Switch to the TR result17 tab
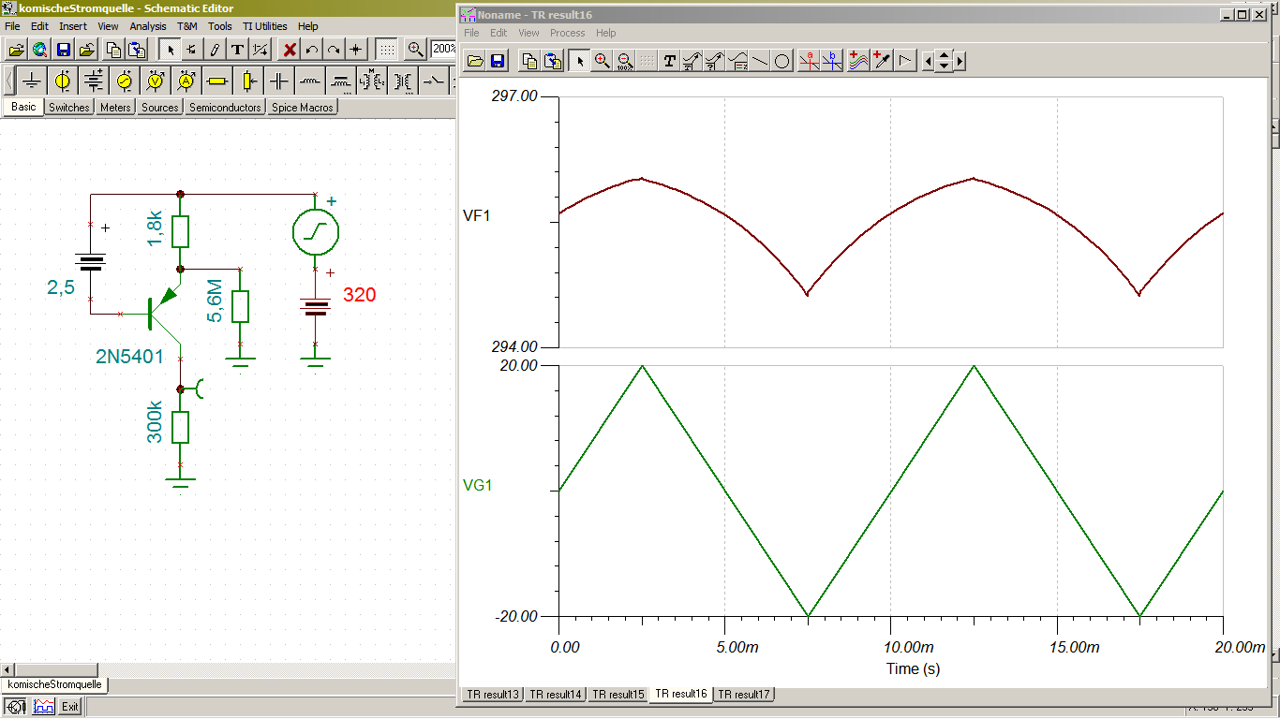The height and width of the screenshot is (719, 1280). tap(744, 695)
